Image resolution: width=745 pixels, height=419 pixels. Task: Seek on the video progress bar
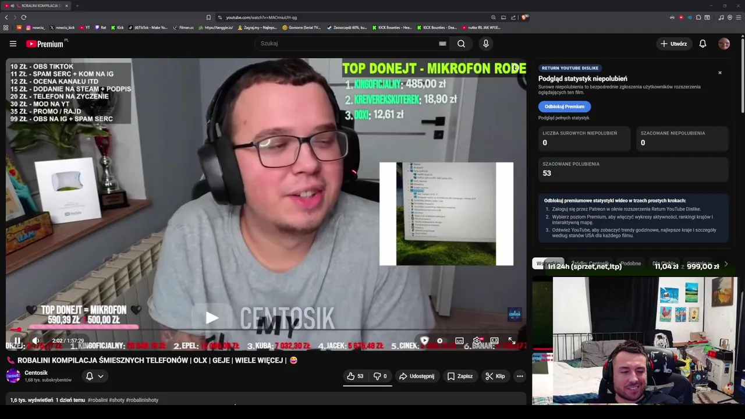[266, 330]
